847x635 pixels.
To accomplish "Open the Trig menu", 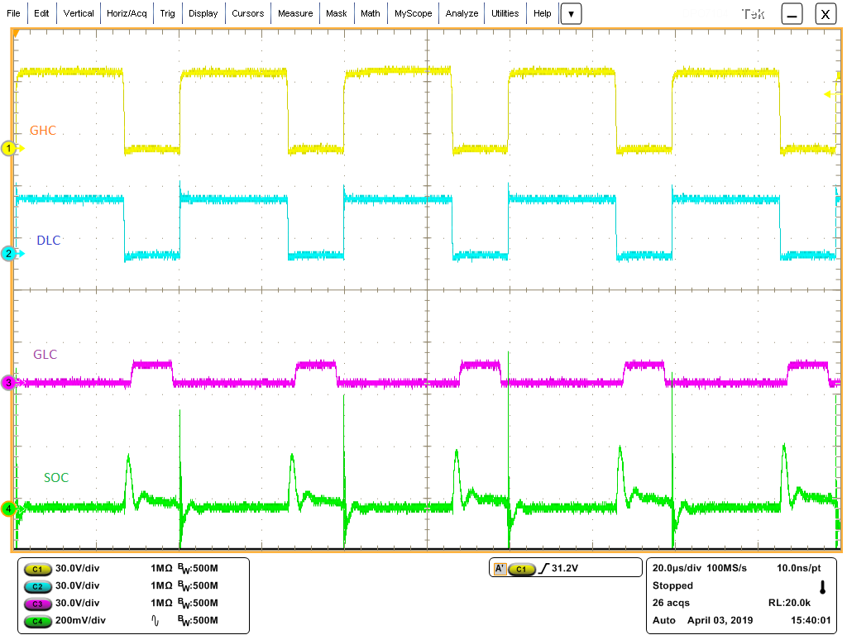I will click(167, 13).
